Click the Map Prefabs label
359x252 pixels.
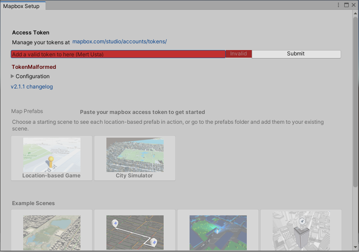point(27,111)
